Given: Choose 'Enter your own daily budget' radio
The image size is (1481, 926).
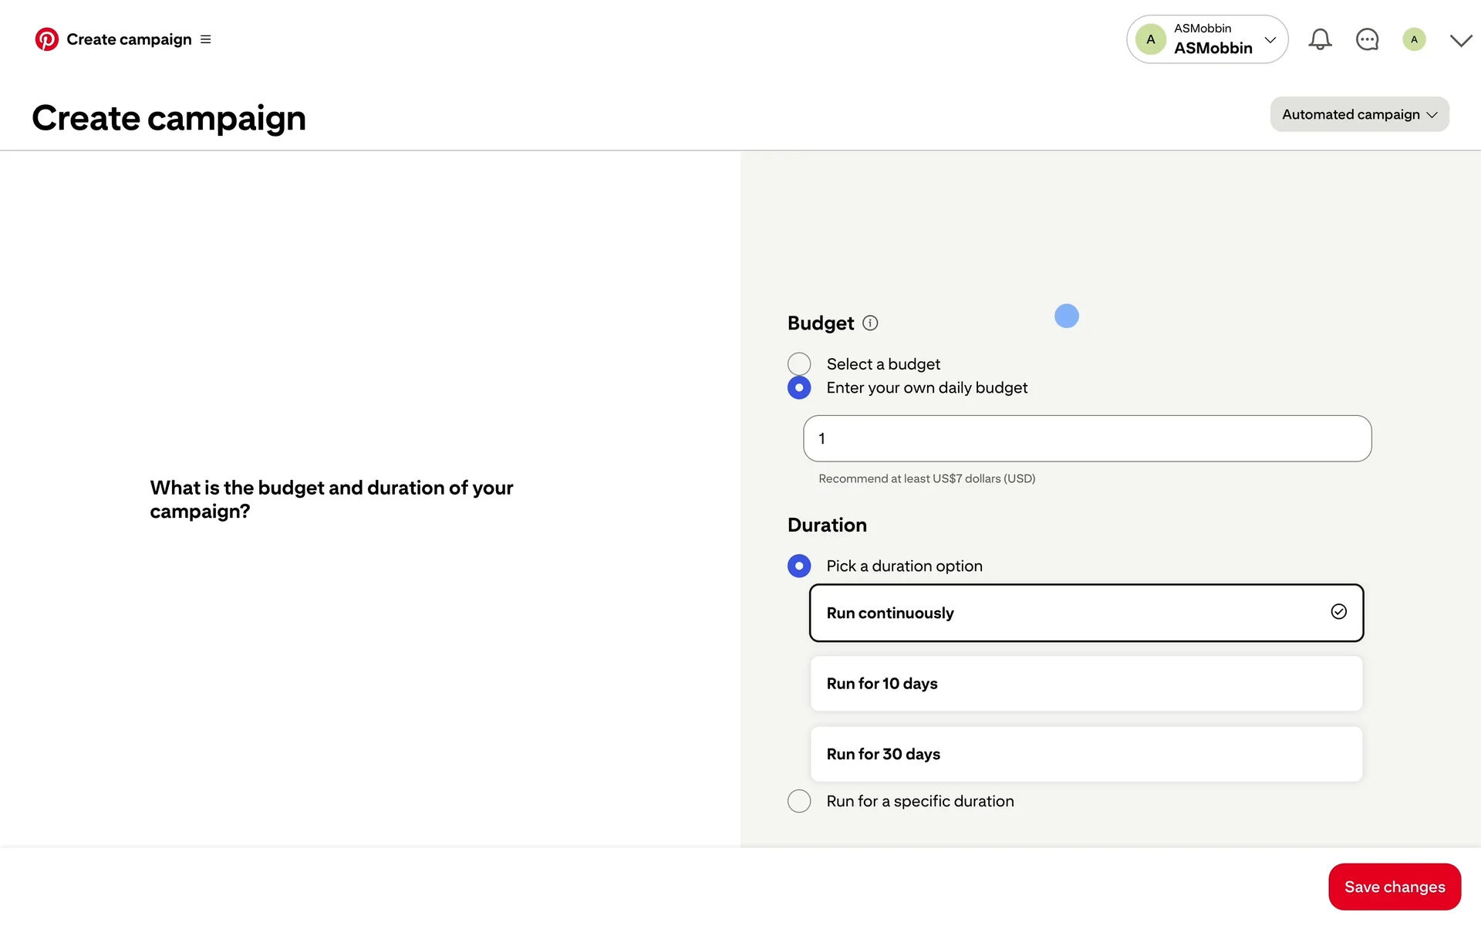Looking at the screenshot, I should 799,387.
